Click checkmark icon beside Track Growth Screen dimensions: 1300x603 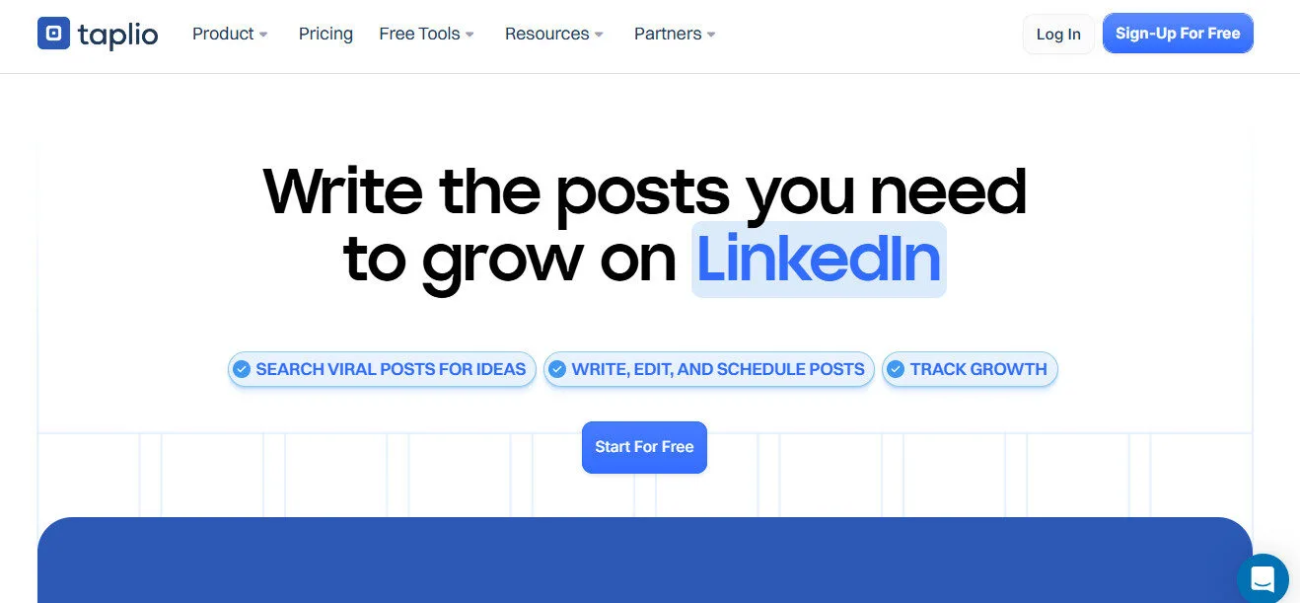[896, 369]
